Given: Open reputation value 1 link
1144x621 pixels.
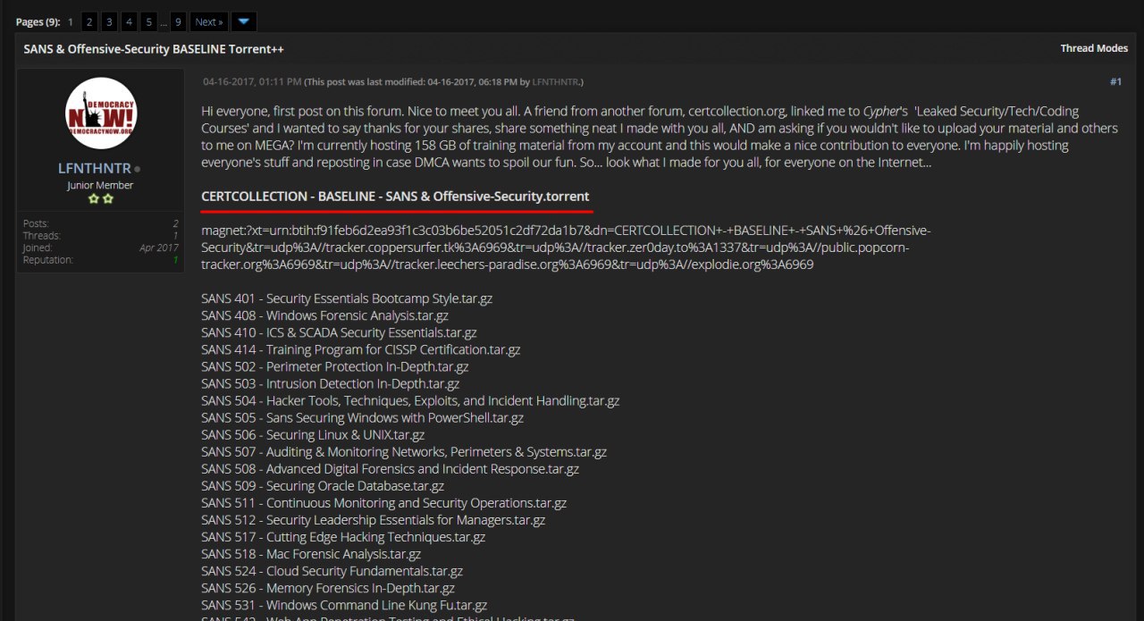Looking at the screenshot, I should 175,260.
